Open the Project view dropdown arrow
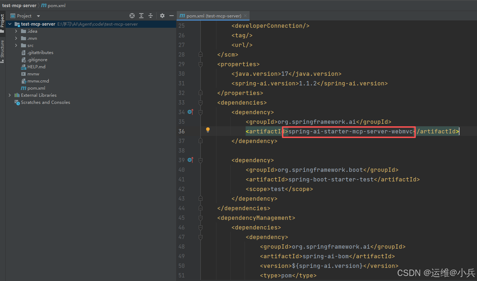 point(38,16)
